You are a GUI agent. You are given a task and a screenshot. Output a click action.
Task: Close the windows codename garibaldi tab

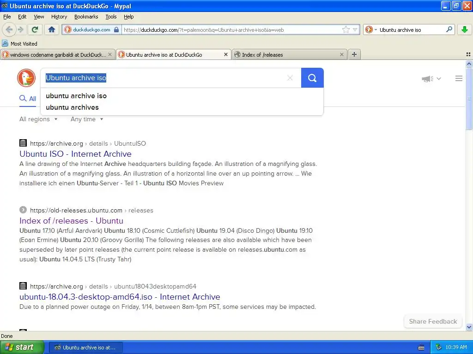pyautogui.click(x=110, y=54)
